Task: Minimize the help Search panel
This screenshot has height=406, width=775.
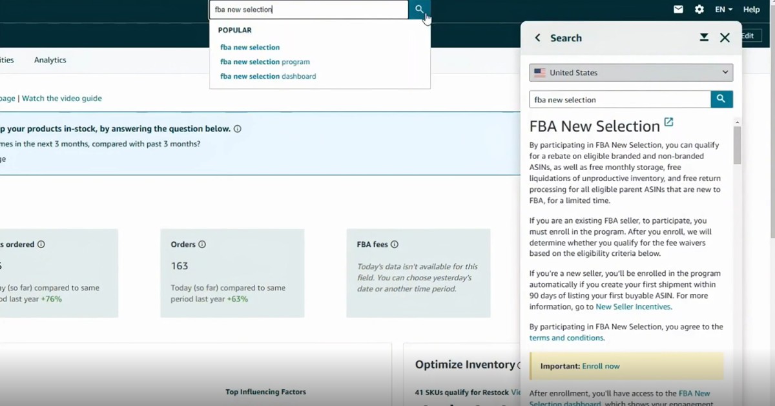Action: coord(704,37)
